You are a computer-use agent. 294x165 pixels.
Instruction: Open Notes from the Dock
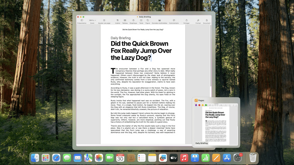[152, 158]
